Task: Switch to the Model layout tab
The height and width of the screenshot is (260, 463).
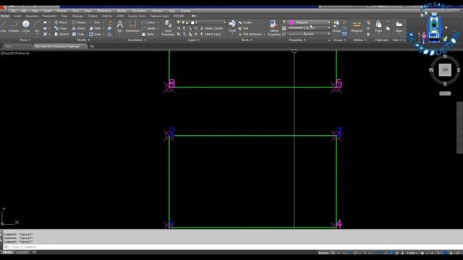Action: pyautogui.click(x=7, y=252)
